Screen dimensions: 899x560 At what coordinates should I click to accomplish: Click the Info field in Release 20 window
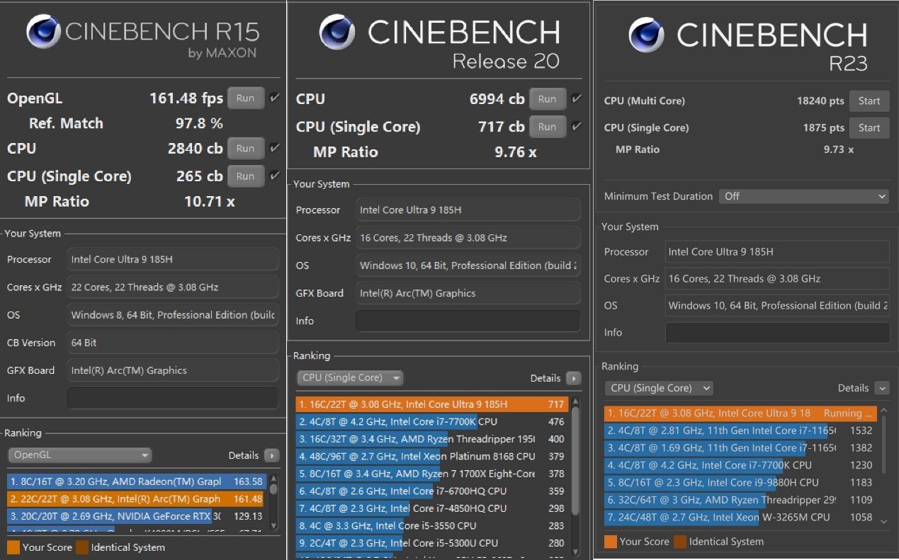coord(468,321)
